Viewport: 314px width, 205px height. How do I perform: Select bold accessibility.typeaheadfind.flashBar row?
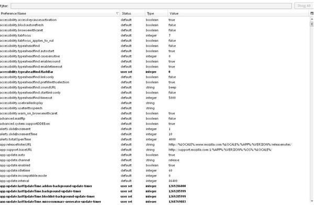tap(155, 72)
